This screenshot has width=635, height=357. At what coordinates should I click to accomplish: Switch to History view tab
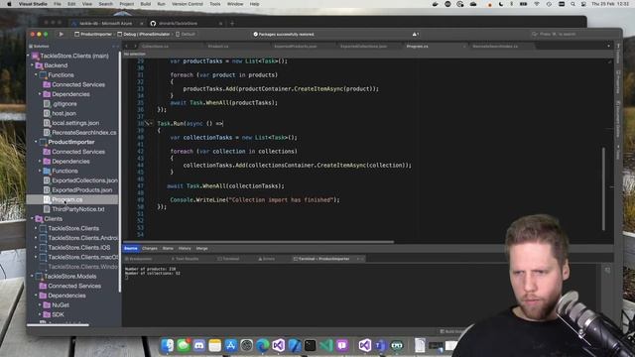coord(185,249)
